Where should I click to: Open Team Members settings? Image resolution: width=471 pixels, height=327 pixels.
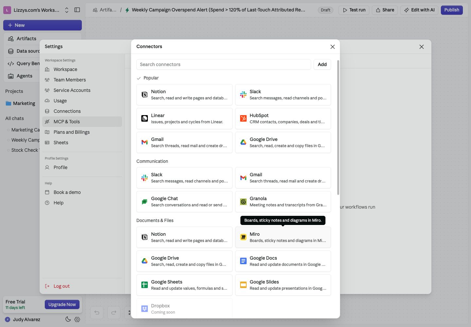tap(82, 80)
